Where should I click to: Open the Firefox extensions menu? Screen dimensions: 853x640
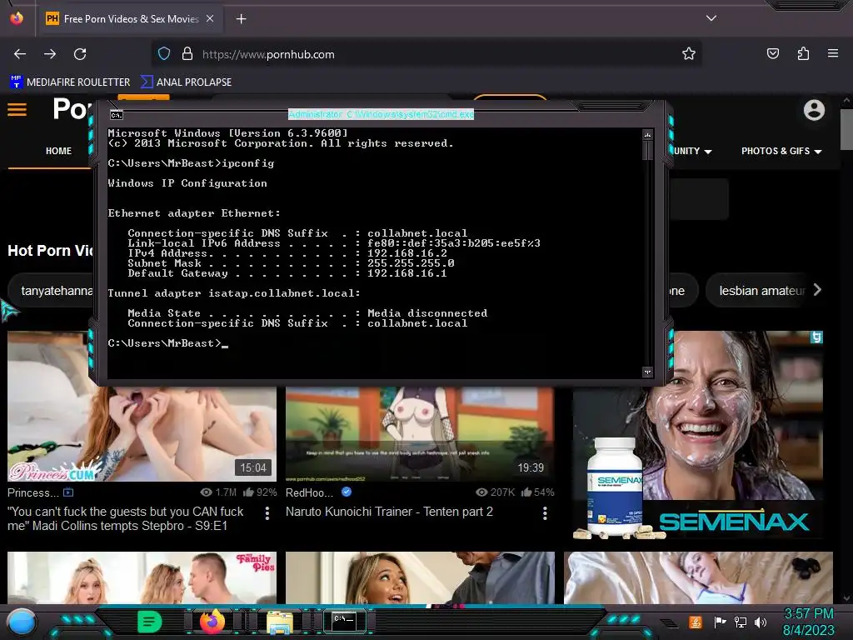(803, 53)
